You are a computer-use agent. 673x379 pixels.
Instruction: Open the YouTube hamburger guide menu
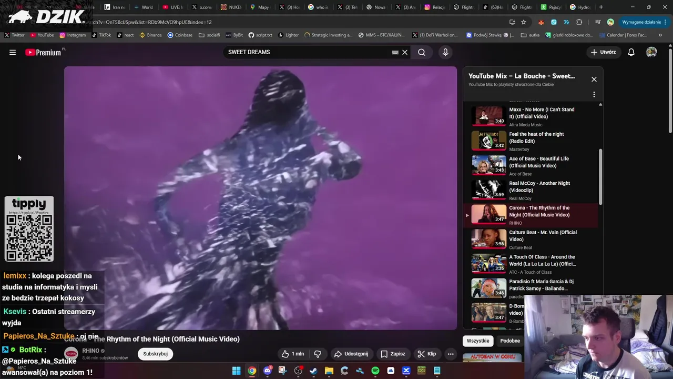(13, 52)
